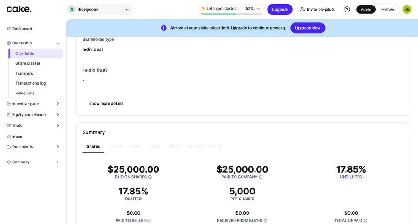Open Inbox from the sidebar

point(17,137)
